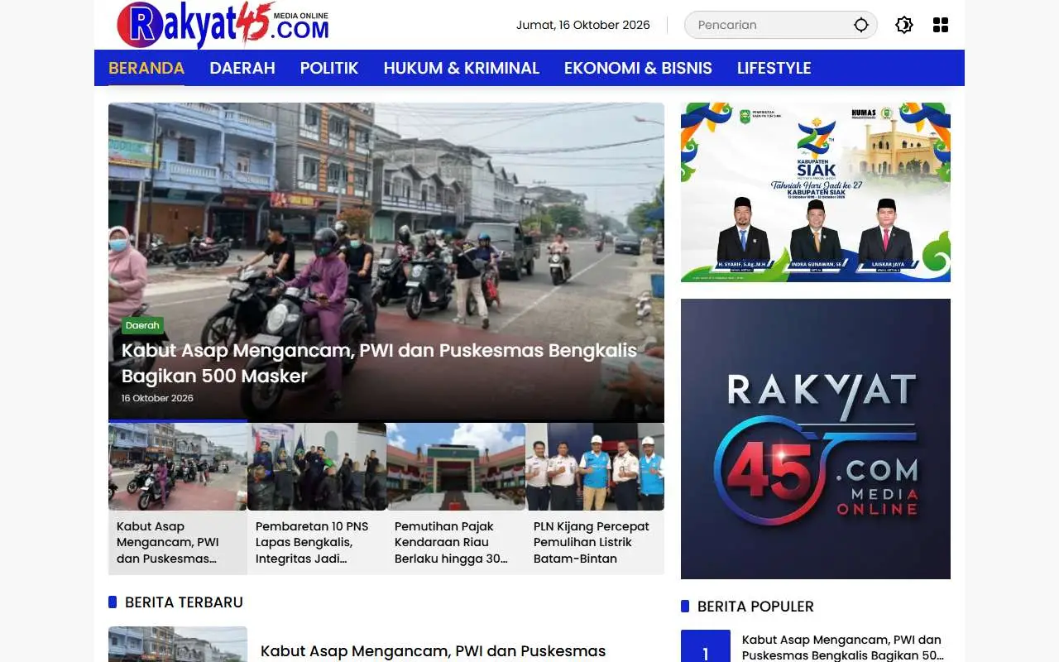Screen dimensions: 1059x662
Task: Go to the BERANDA menu
Action: click(146, 68)
